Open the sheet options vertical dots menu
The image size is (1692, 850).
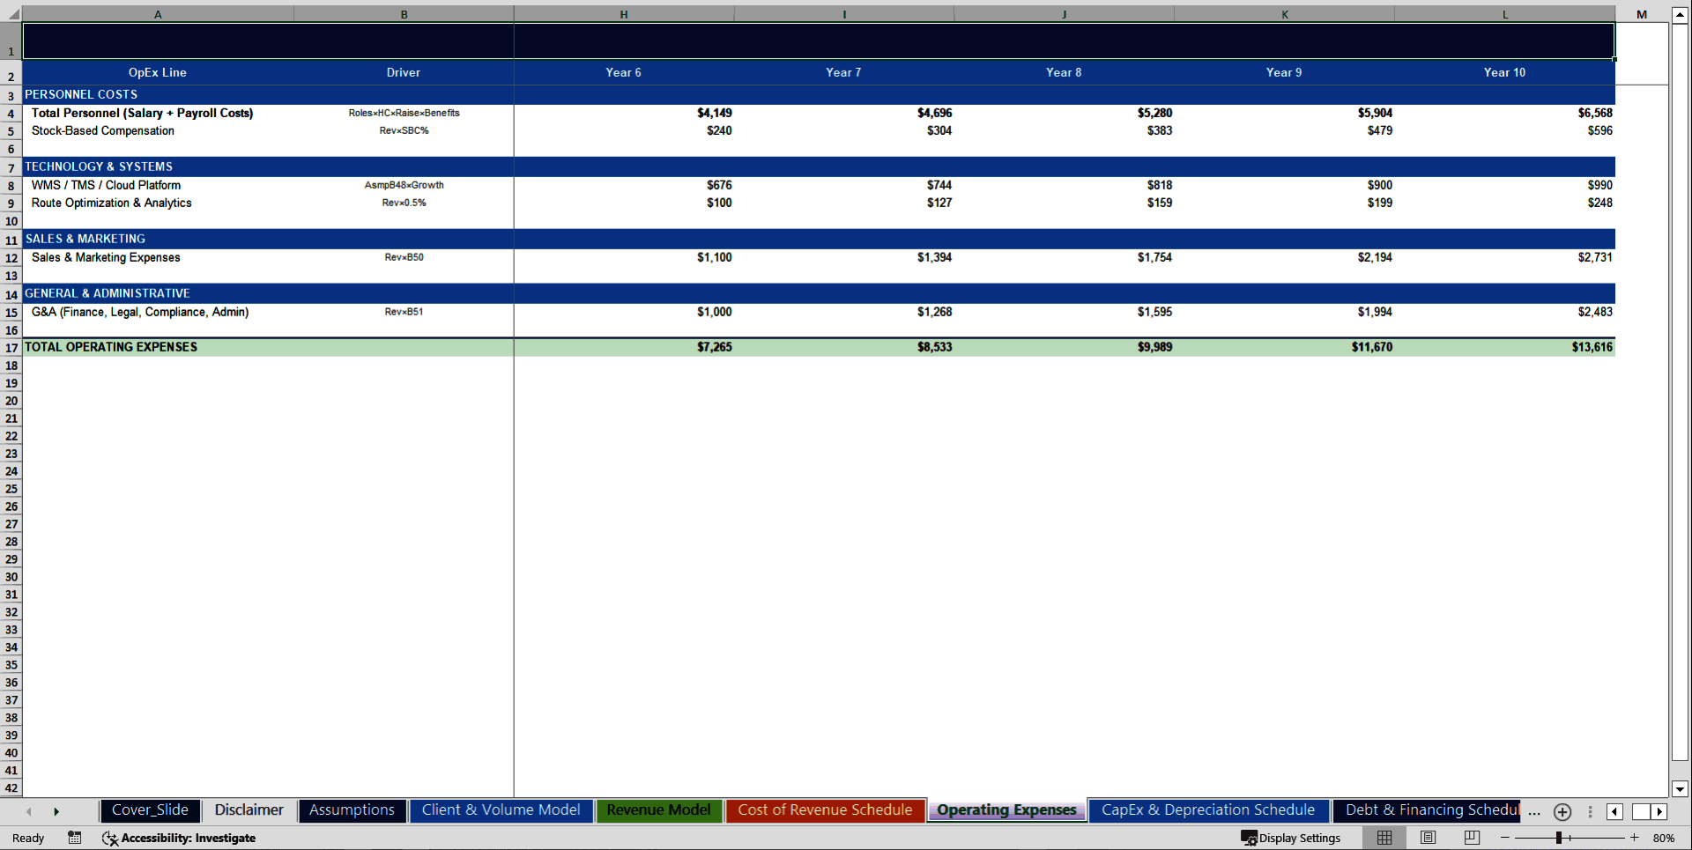tap(1590, 812)
